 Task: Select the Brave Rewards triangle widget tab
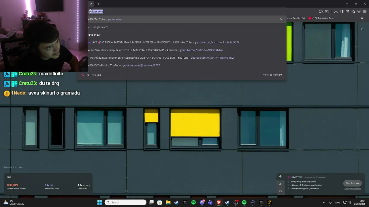point(280,184)
